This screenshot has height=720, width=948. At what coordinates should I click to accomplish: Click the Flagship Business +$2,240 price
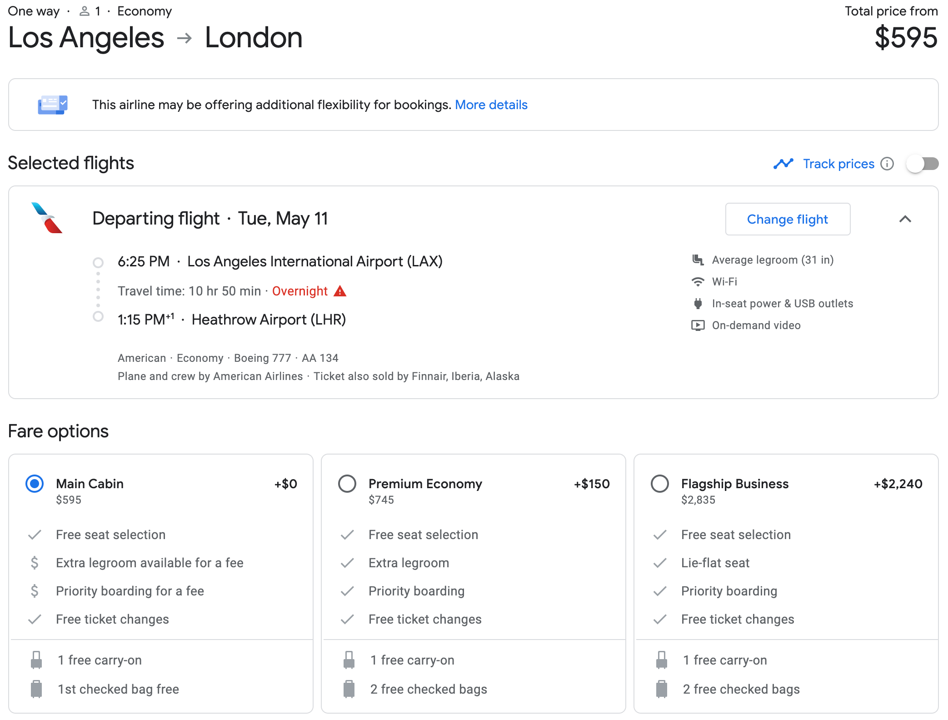(898, 484)
